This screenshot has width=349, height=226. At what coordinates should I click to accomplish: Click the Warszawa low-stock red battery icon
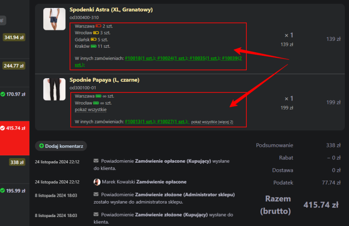coord(98,25)
